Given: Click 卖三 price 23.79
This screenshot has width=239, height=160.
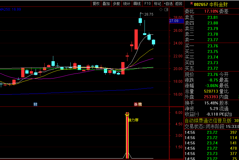Looking at the screenshot, I should [x=213, y=29].
